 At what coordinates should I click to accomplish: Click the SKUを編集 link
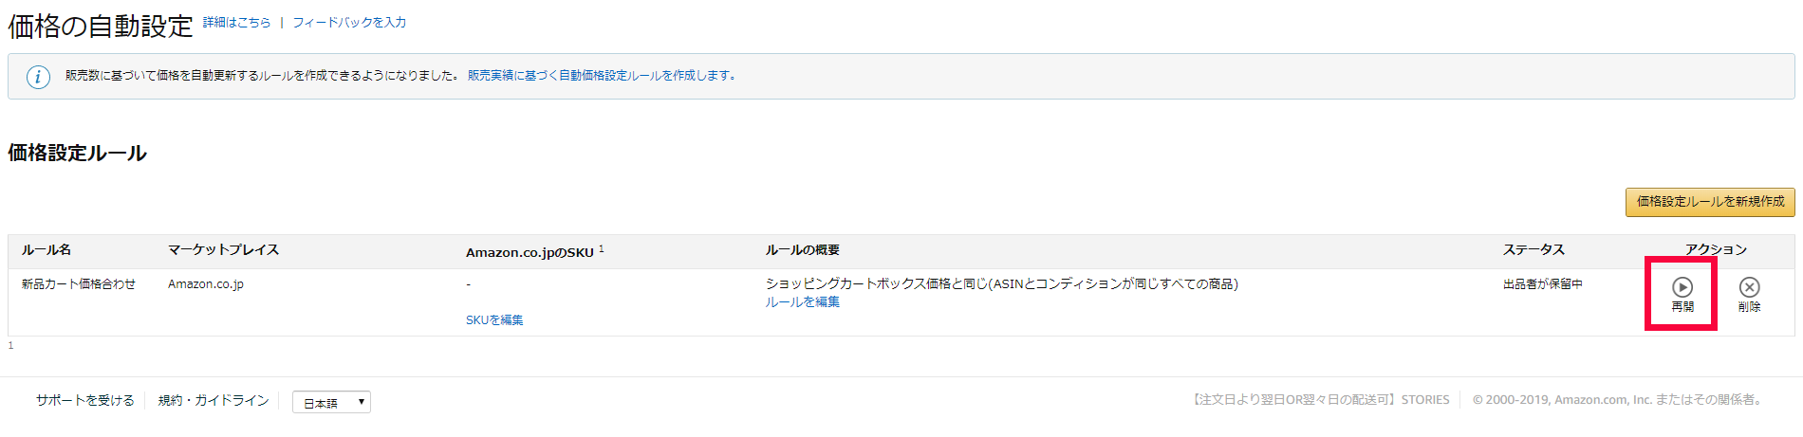point(494,320)
